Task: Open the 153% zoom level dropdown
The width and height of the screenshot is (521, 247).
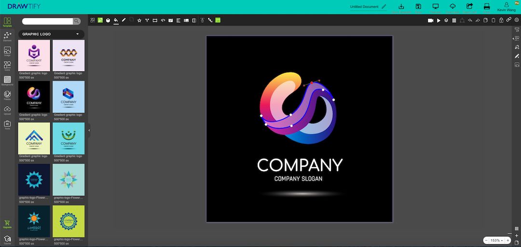Action: (496, 240)
